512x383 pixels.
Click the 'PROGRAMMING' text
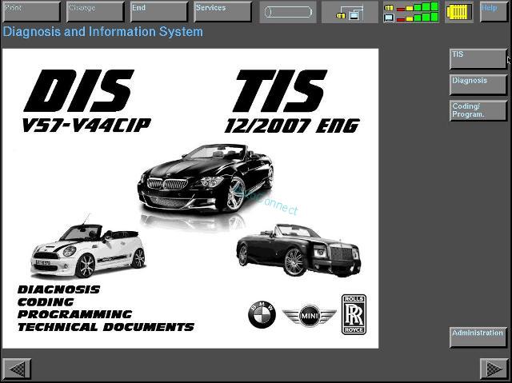[74, 314]
